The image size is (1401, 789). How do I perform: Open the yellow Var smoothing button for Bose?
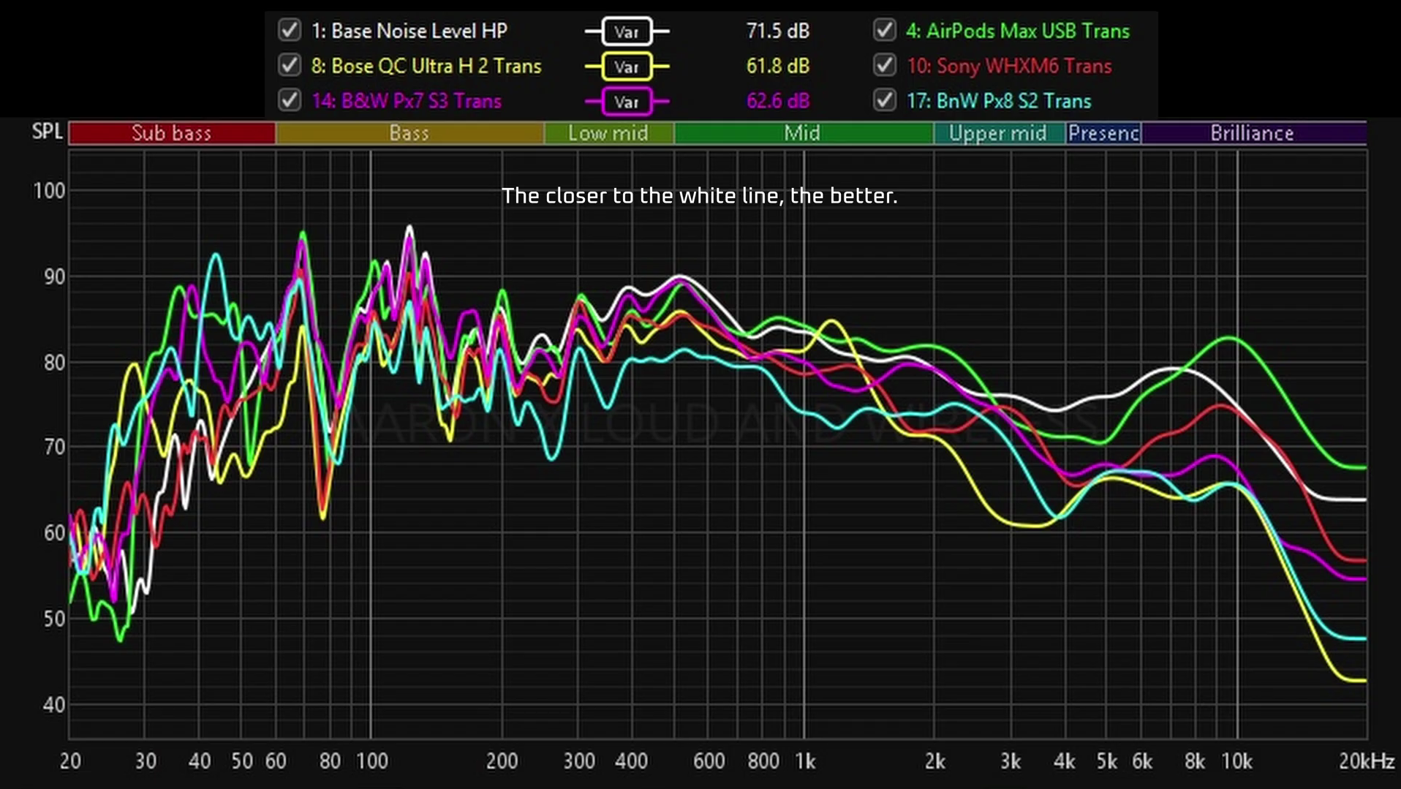click(627, 67)
